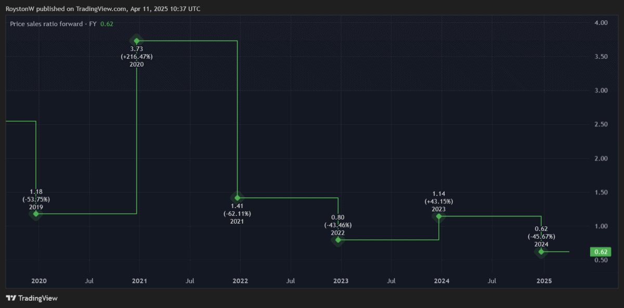Click the Jul label between 2023 and 2024
The height and width of the screenshot is (308, 624).
click(391, 281)
